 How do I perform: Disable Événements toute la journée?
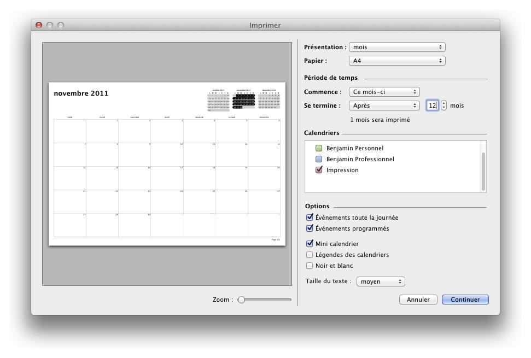click(x=308, y=217)
